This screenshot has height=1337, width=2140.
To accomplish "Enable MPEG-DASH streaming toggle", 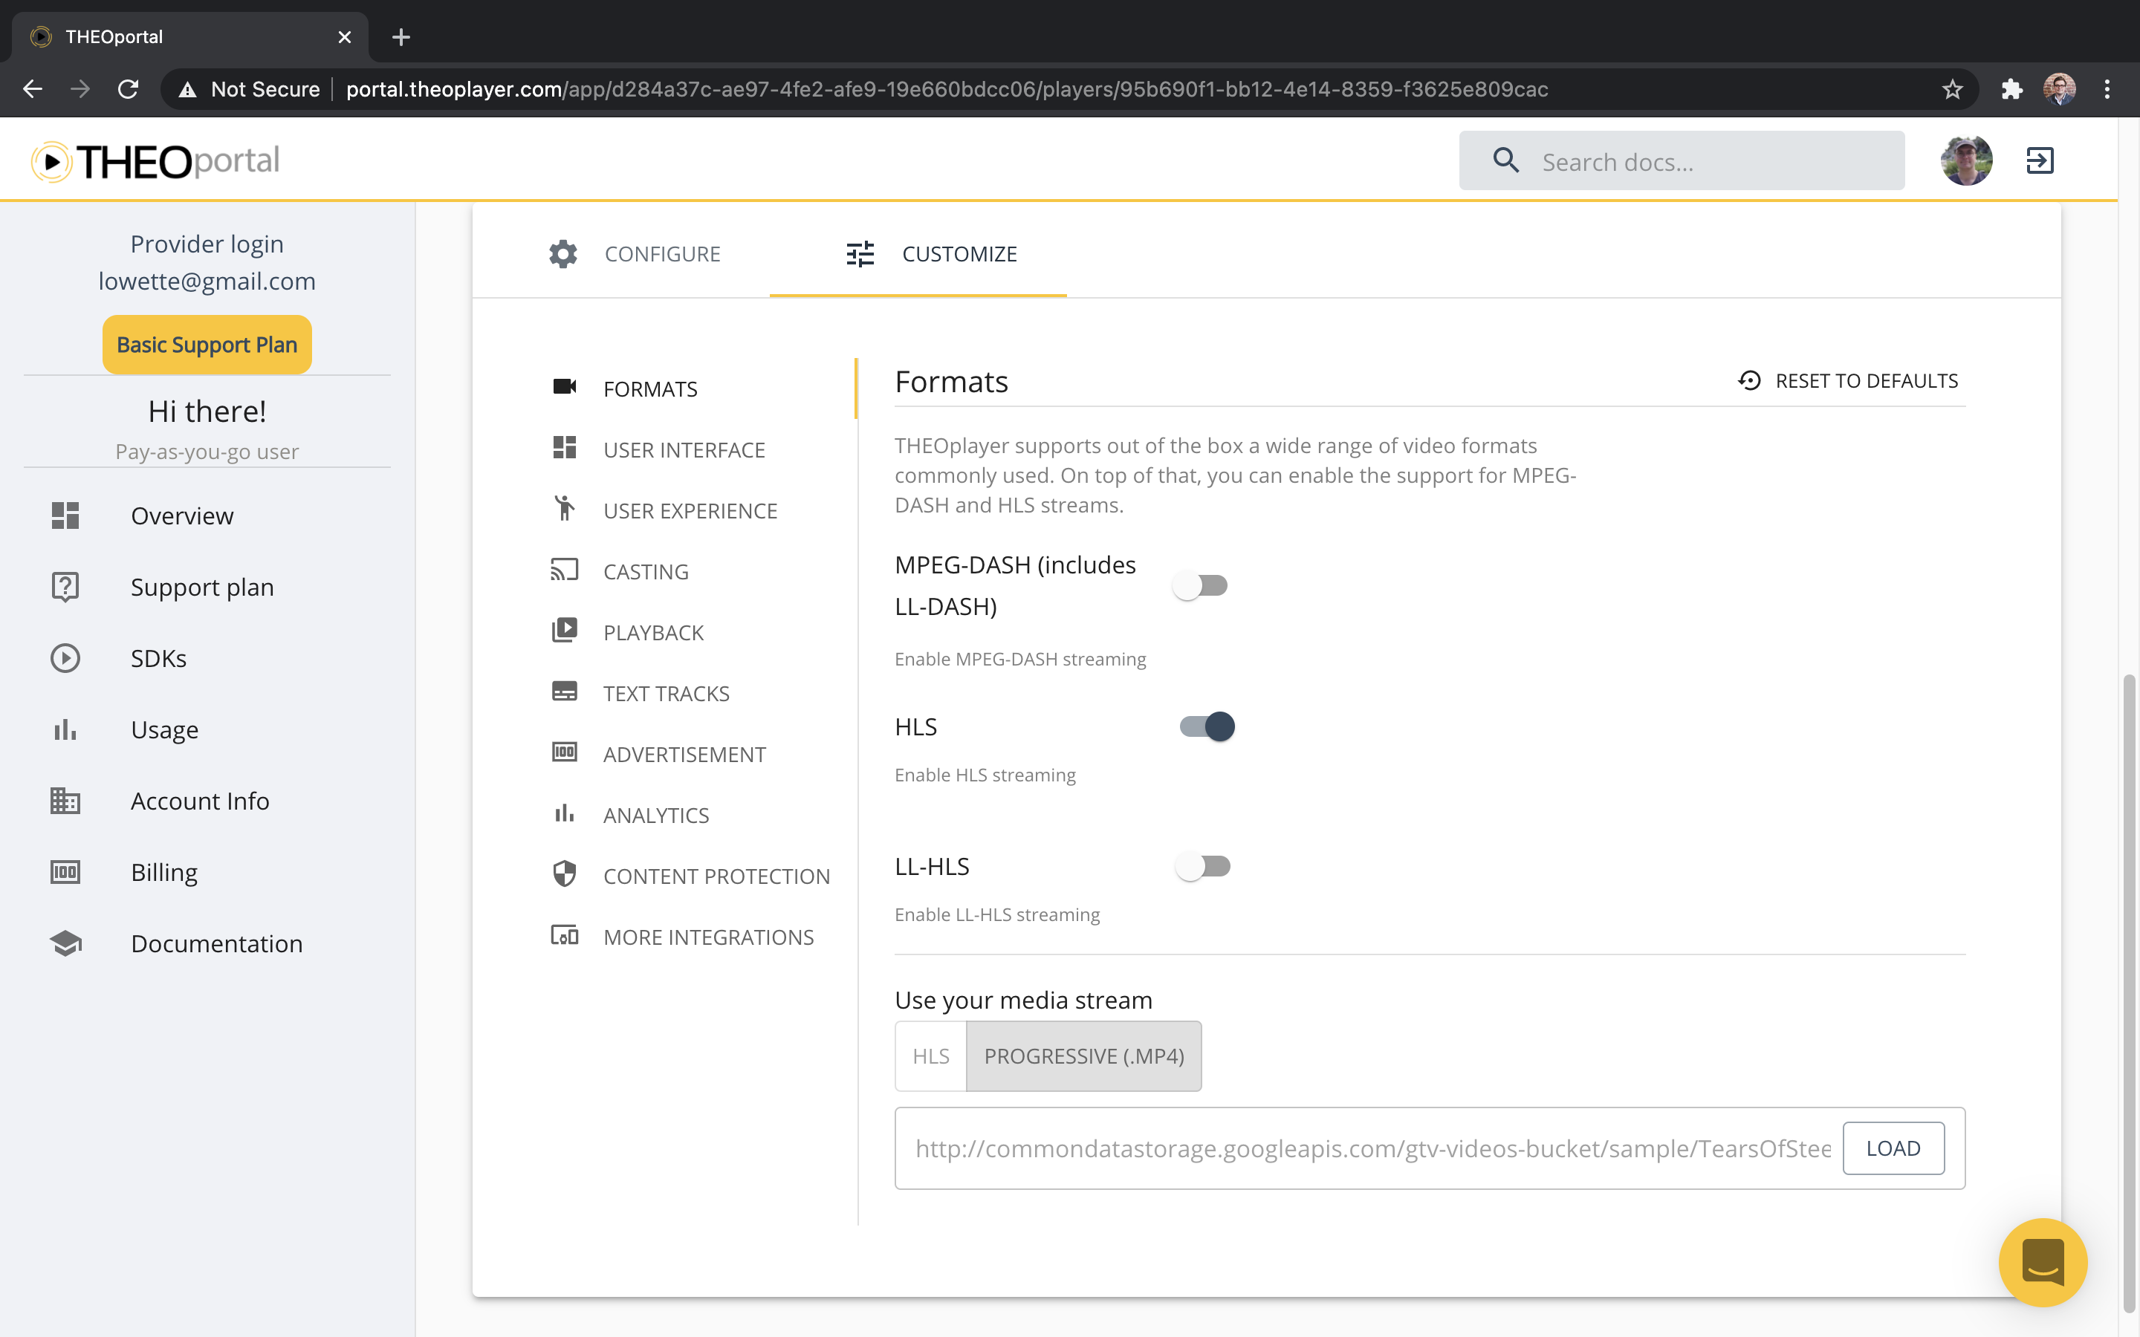I will tap(1201, 585).
